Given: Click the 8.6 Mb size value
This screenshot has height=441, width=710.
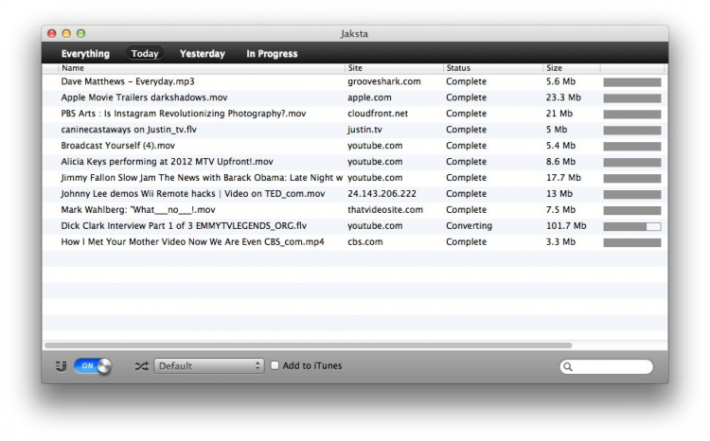Looking at the screenshot, I should pos(560,162).
